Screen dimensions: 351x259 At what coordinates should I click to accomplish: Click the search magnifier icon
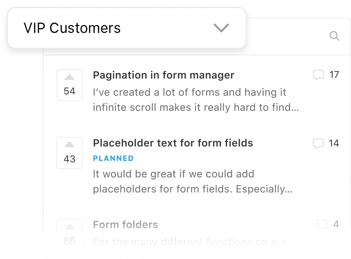coord(334,36)
